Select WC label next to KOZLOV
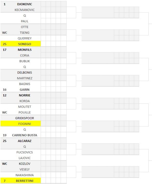The width and height of the screenshot is (152, 184). click(5, 164)
